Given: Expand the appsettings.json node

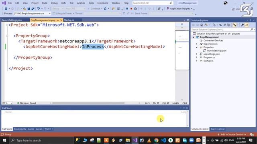Looking at the screenshot, I should coord(196,54).
